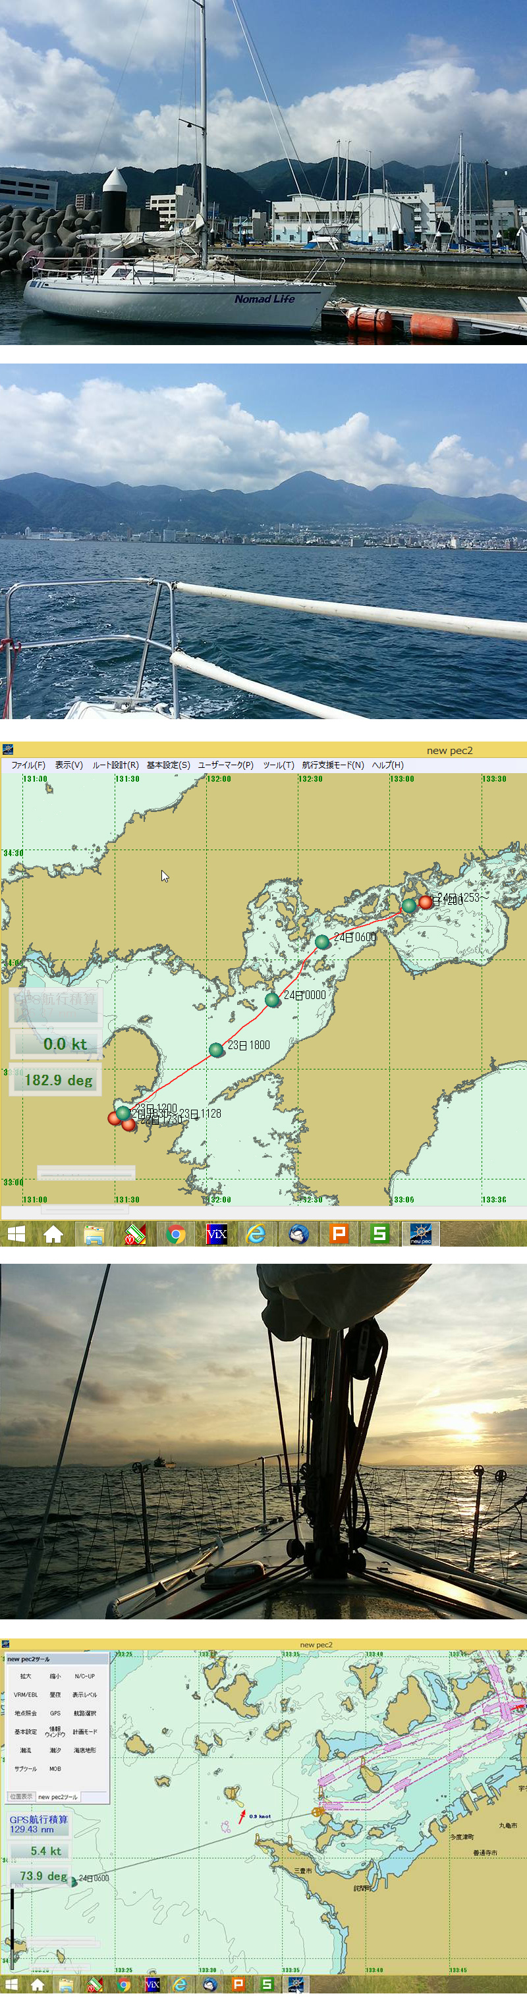Image resolution: width=527 pixels, height=2002 pixels.
Task: Open the ViX app in lower taskbar
Action: tap(152, 1985)
